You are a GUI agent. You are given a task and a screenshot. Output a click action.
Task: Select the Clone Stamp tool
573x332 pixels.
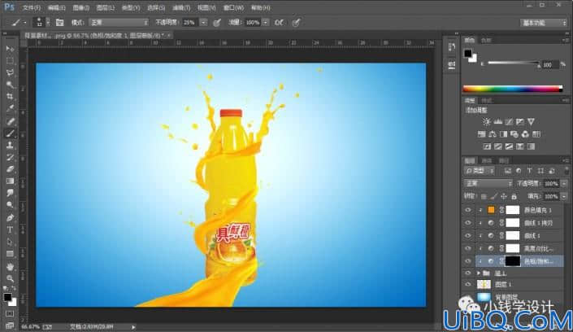coord(10,145)
